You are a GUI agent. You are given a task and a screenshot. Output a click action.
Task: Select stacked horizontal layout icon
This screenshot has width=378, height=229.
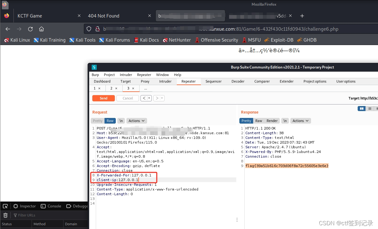point(370,109)
